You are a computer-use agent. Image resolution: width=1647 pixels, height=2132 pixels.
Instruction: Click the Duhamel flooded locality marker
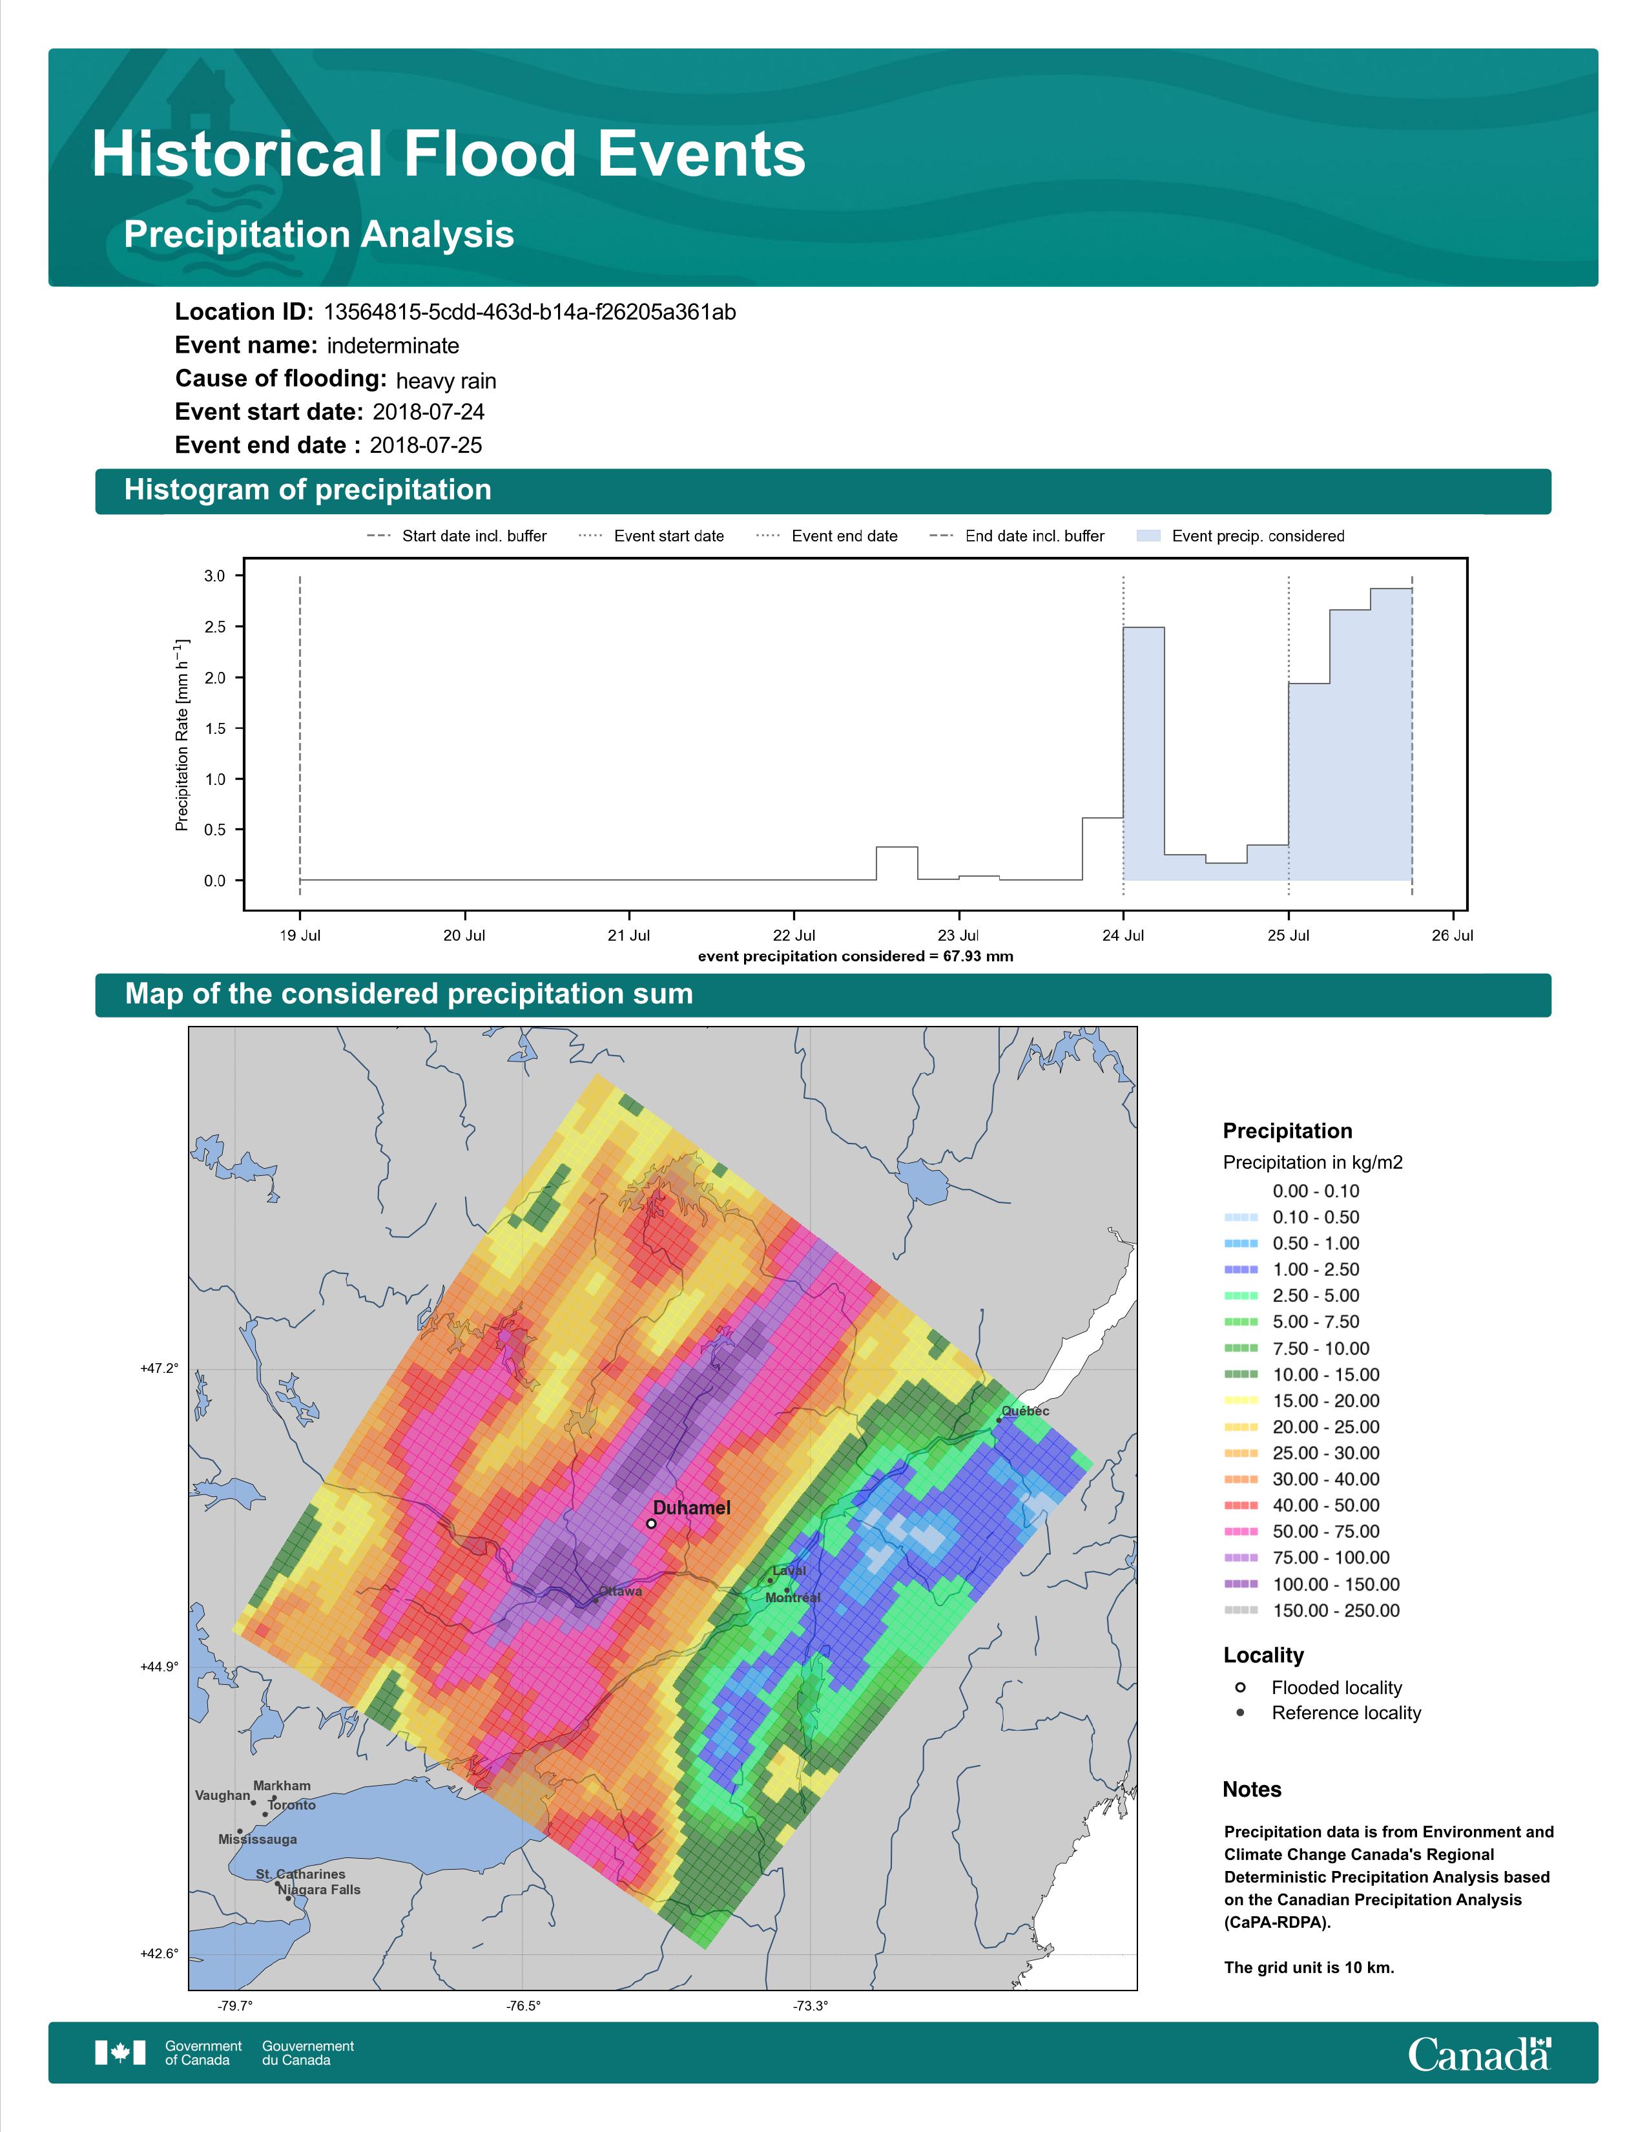pos(652,1524)
